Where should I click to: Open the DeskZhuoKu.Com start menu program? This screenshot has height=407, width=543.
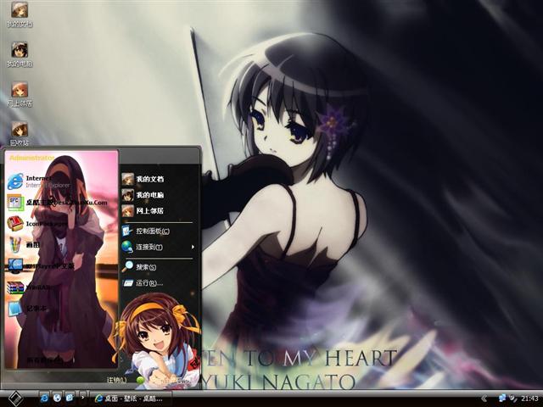point(59,202)
